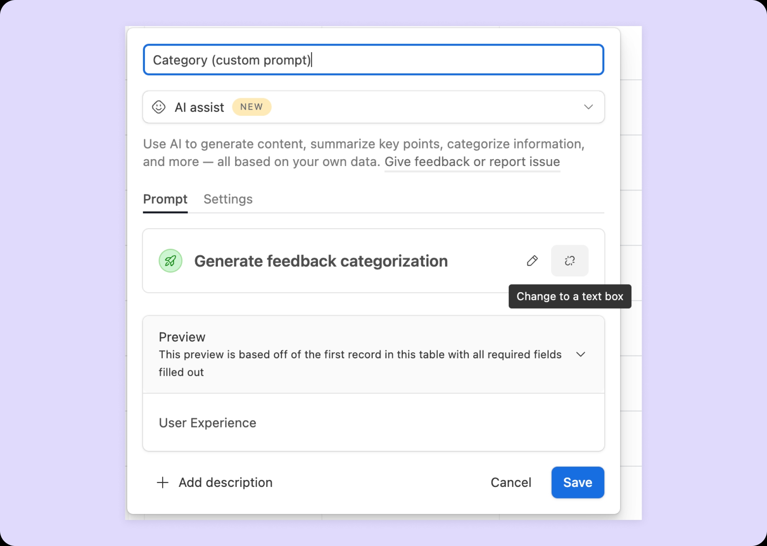This screenshot has height=546, width=767.
Task: Click the yellow NEW badge
Action: [252, 107]
